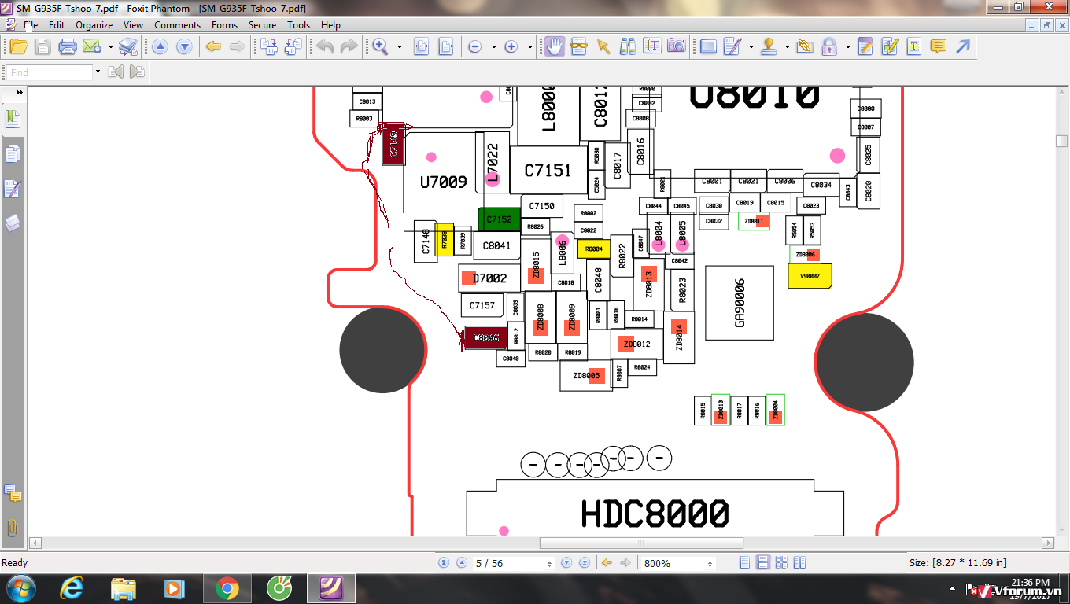This screenshot has height=604, width=1070.
Task: Open the Zoom tool dropdown arrow
Action: coord(400,47)
